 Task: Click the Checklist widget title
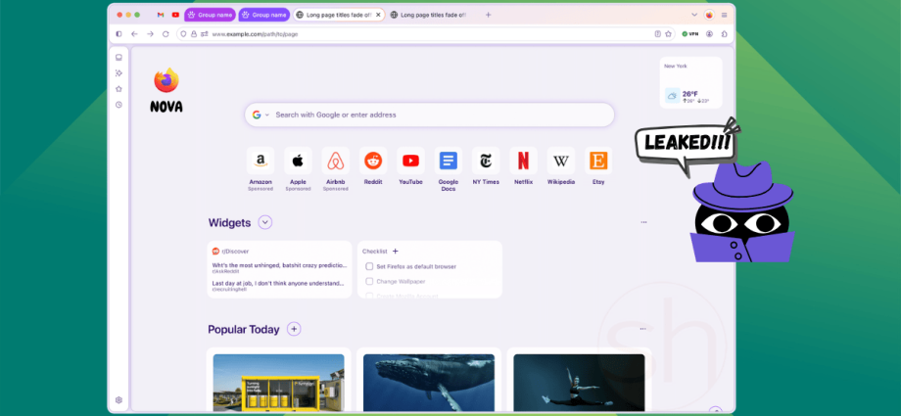tap(375, 252)
